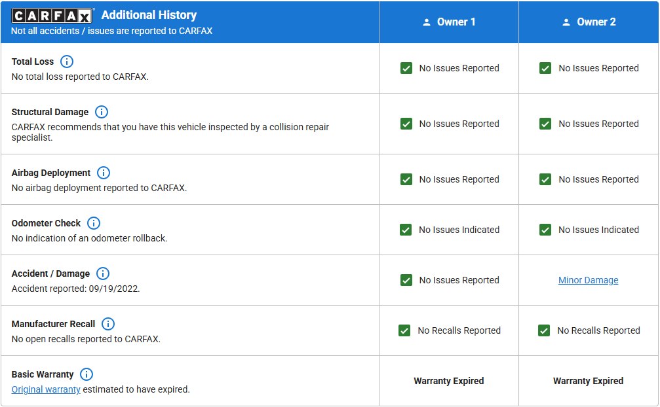Click the Accident / Damage info icon
The height and width of the screenshot is (407, 660).
103,274
